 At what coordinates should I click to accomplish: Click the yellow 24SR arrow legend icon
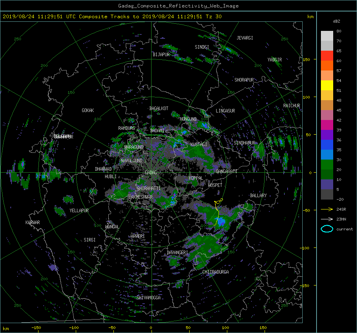(x=327, y=209)
